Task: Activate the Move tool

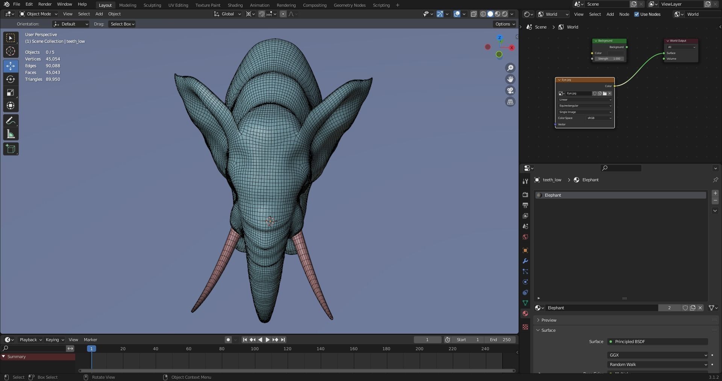Action: pos(11,66)
